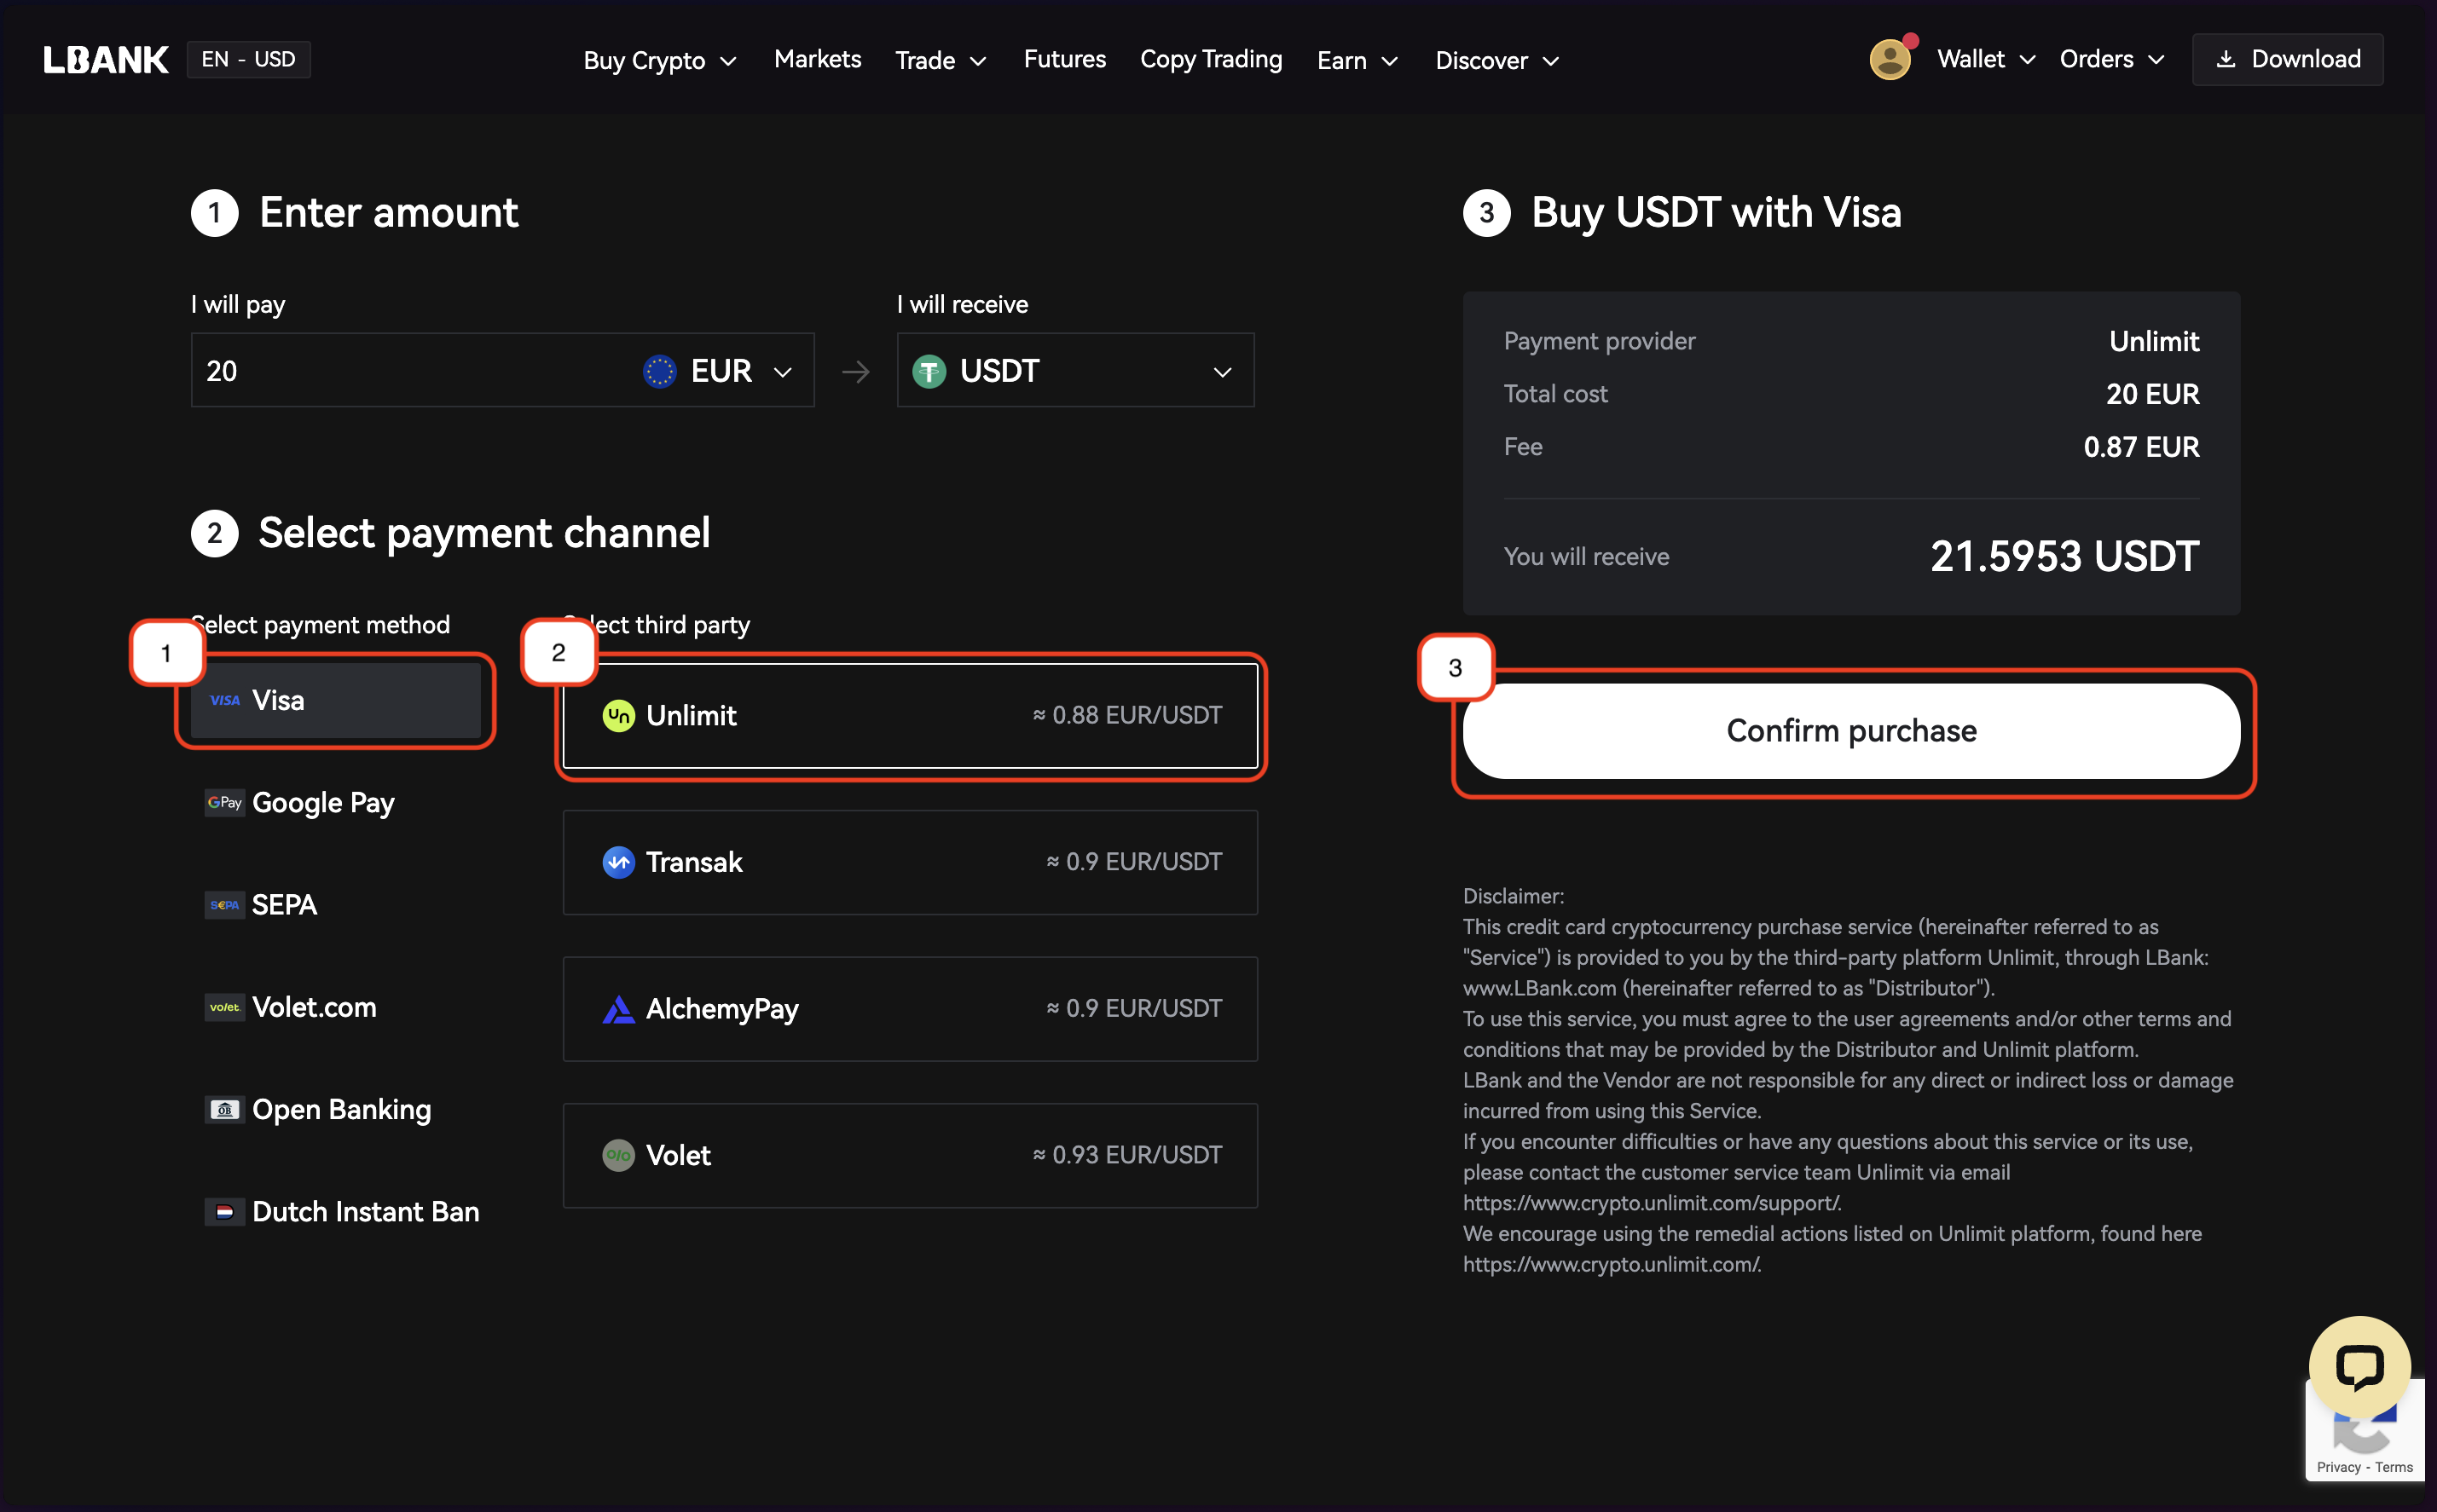Open Copy Trading page
2437x1512 pixels.
coord(1211,60)
